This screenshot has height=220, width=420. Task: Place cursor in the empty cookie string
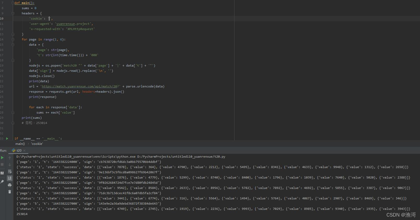(50, 19)
